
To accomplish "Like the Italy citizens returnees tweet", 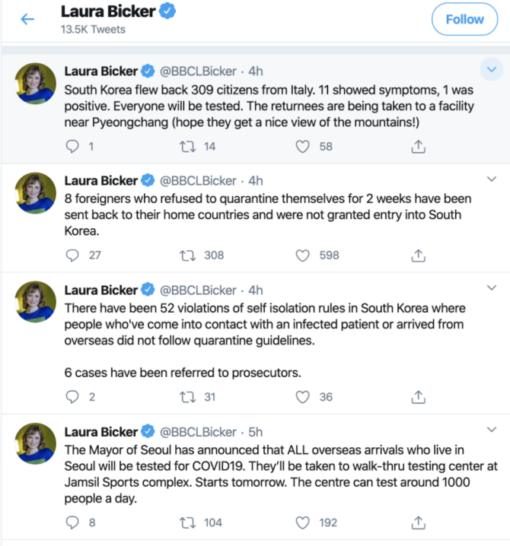I will [303, 146].
